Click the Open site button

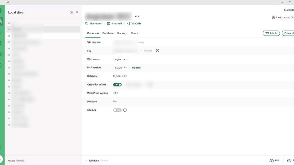click(x=288, y=33)
